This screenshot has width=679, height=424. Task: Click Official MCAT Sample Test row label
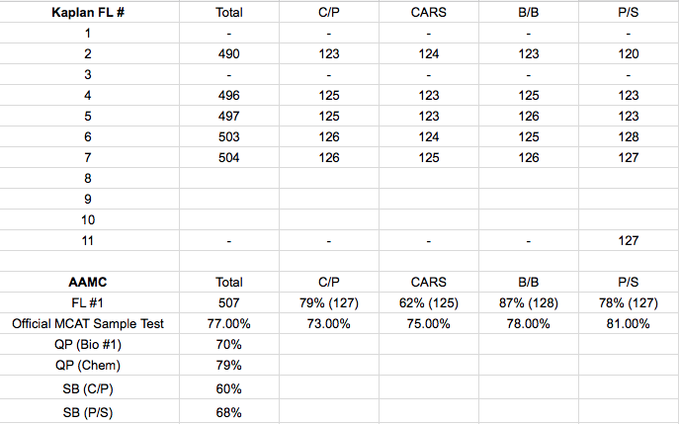click(88, 323)
